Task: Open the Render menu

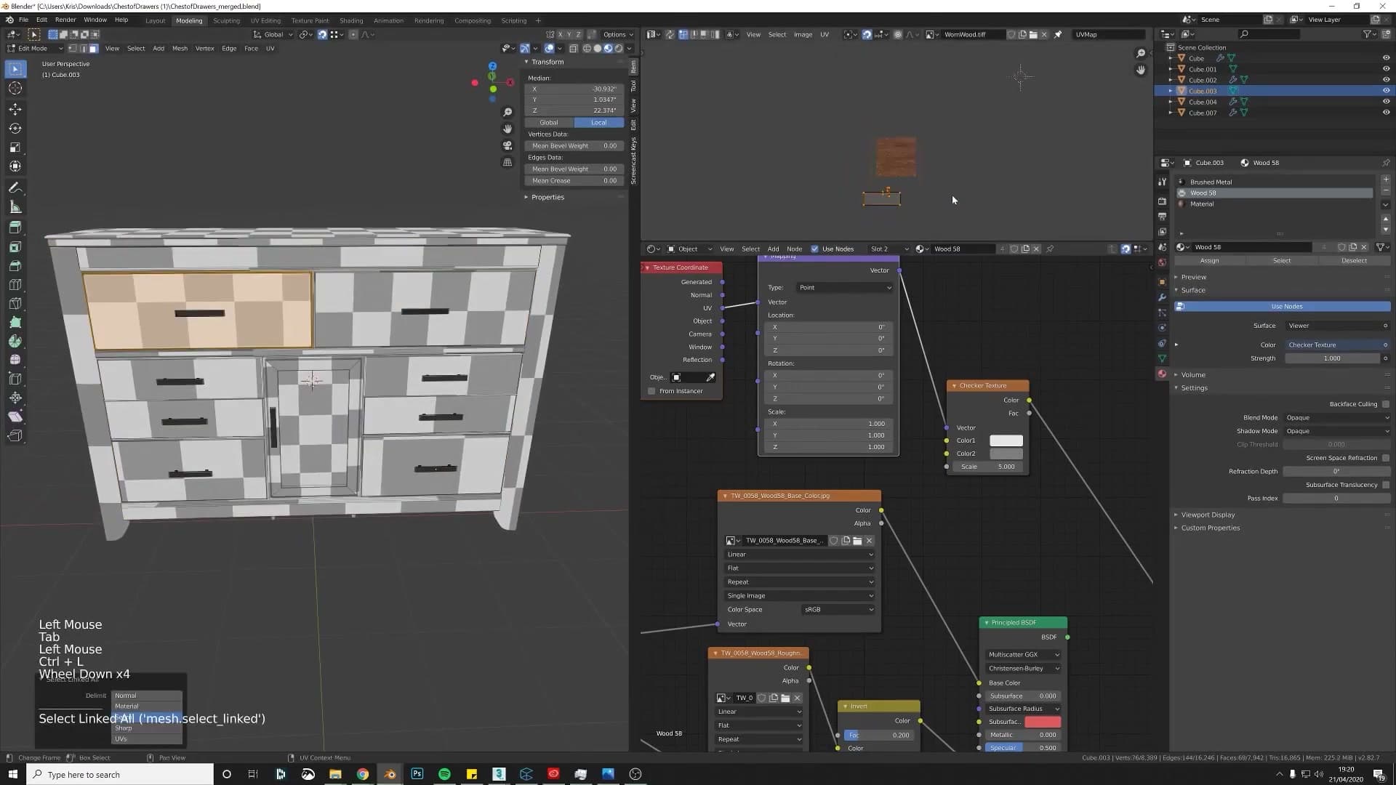Action: (x=65, y=20)
